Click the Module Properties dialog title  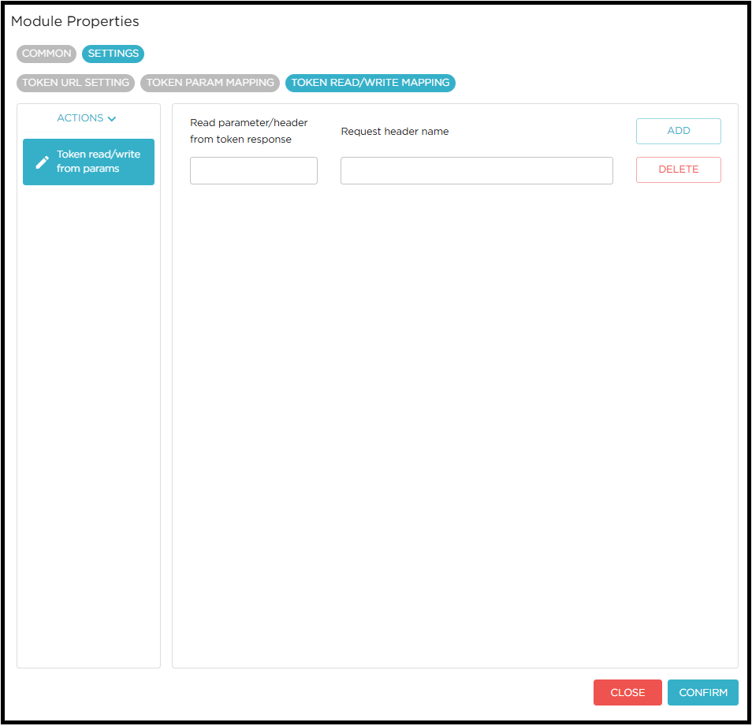(x=75, y=21)
